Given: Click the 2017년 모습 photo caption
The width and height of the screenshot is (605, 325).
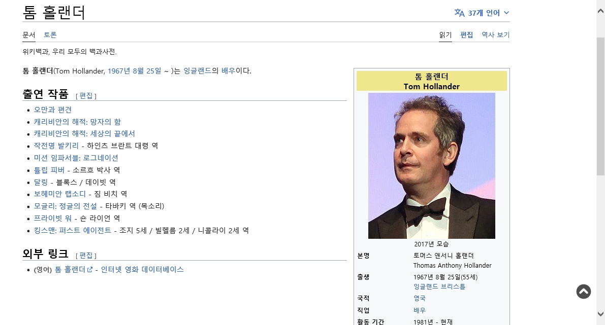Looking at the screenshot, I should click(431, 244).
